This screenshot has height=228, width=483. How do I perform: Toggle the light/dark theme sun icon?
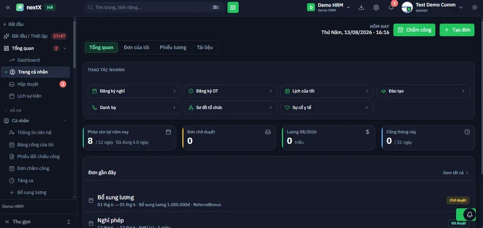(x=474, y=7)
